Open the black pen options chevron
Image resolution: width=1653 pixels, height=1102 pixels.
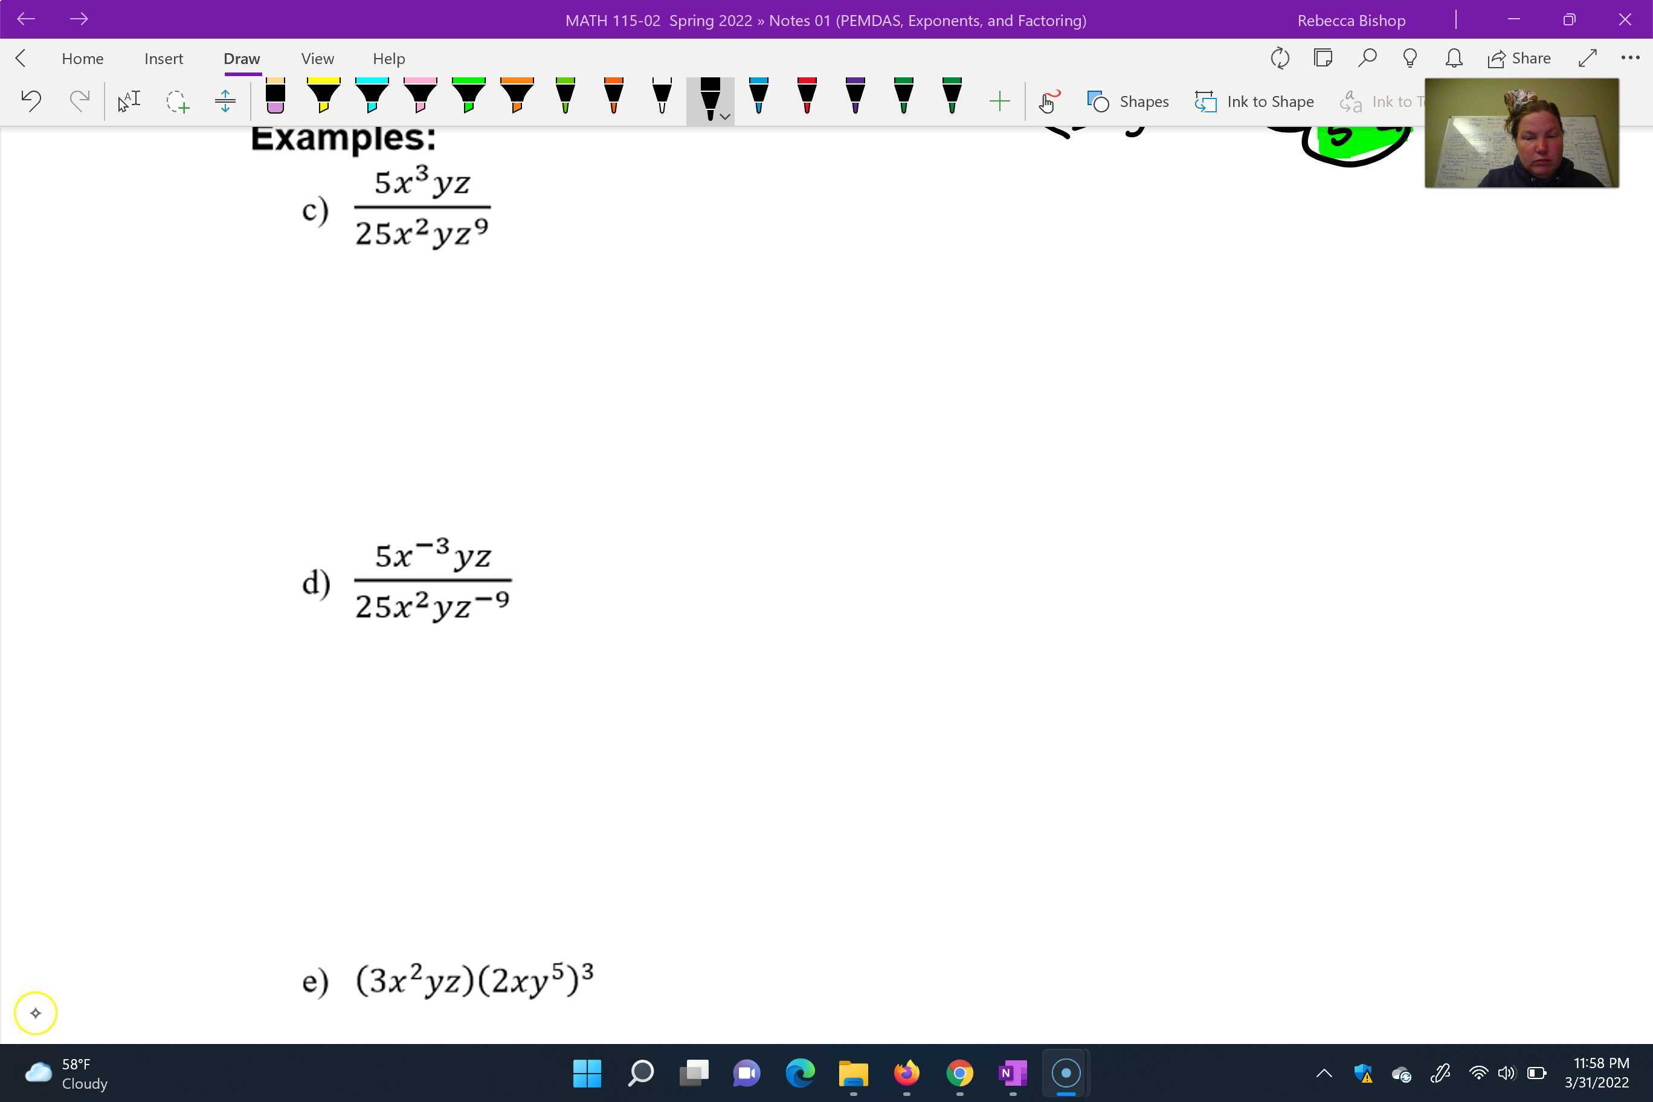(725, 117)
